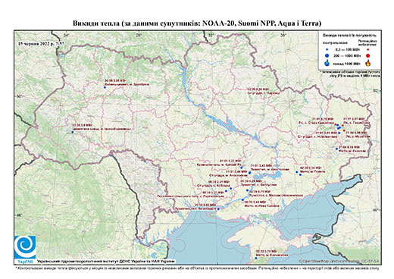The height and width of the screenshot is (279, 394).
Task: Select the blue marker near Ivano-Frankivsk
Action: (x=72, y=132)
